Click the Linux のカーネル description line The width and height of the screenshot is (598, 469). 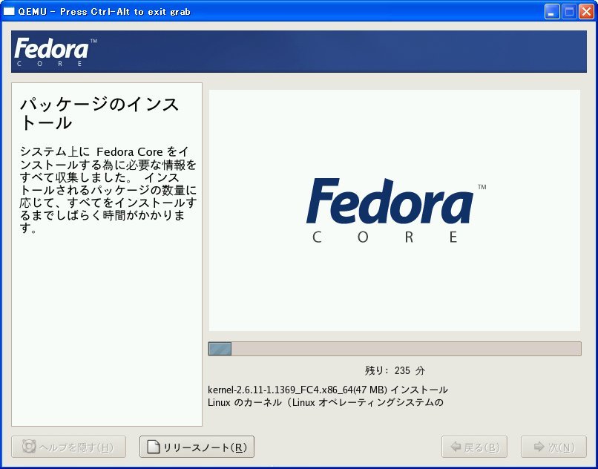pos(325,402)
